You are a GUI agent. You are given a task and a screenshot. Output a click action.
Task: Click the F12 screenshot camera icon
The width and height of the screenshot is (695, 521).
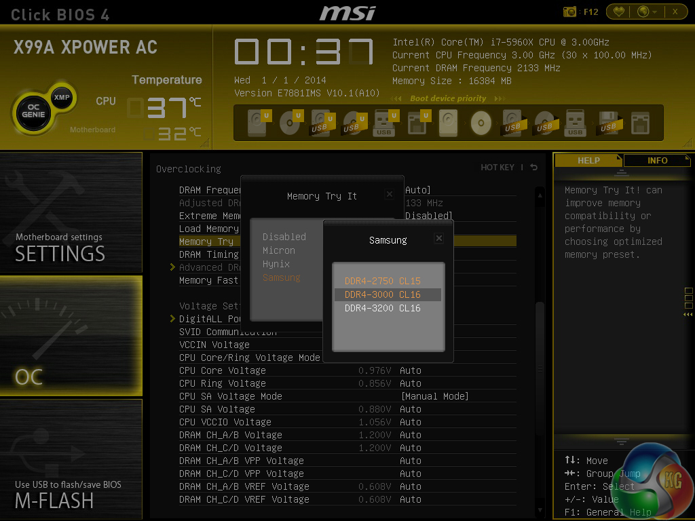coord(569,12)
